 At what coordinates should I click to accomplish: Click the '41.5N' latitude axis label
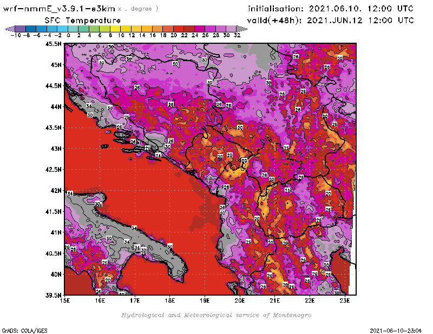point(53,211)
